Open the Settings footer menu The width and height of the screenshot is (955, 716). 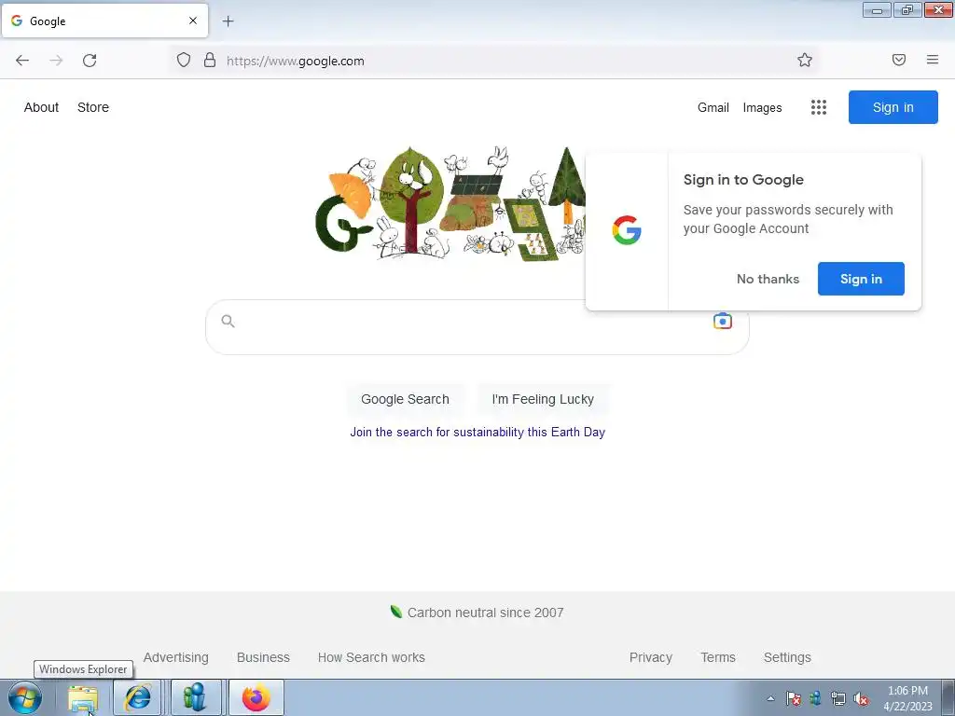coord(787,657)
